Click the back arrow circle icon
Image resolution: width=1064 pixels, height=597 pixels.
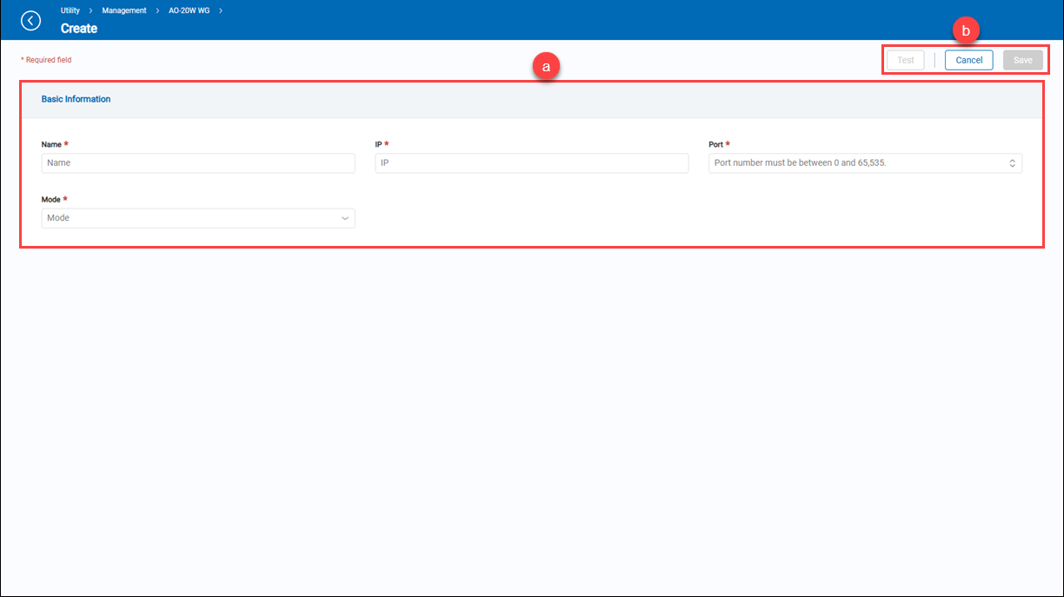click(30, 20)
